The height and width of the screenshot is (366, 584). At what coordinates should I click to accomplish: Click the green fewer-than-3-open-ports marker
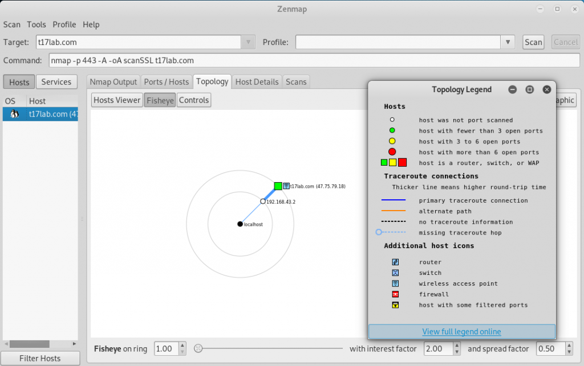(x=392, y=130)
